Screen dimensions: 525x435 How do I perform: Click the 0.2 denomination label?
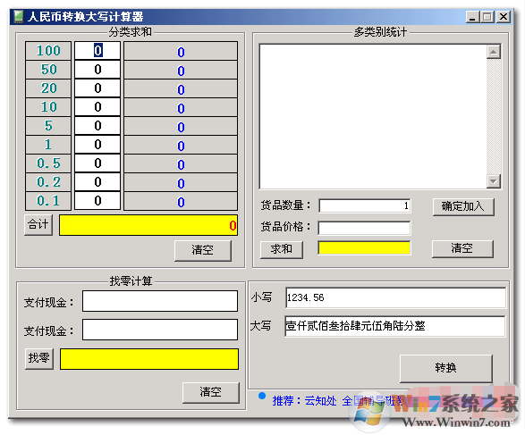point(48,182)
